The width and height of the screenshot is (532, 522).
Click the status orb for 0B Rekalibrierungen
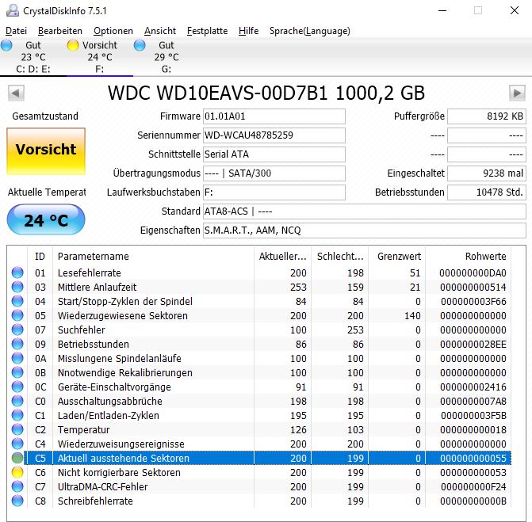(17, 372)
